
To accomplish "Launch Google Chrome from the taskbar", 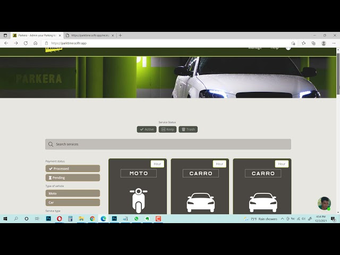I will (x=92, y=218).
